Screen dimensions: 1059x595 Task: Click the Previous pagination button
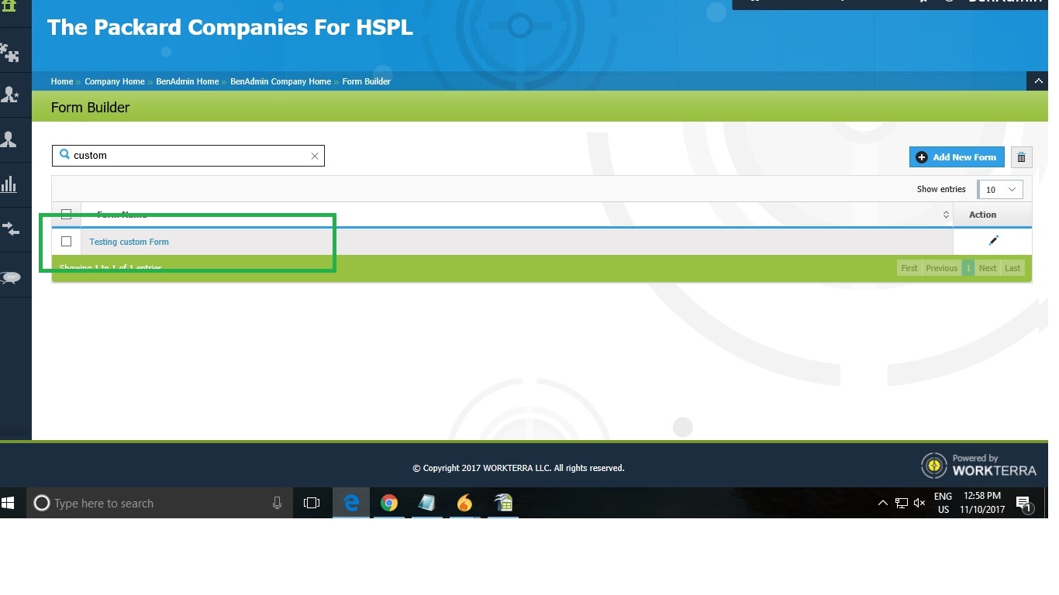941,268
